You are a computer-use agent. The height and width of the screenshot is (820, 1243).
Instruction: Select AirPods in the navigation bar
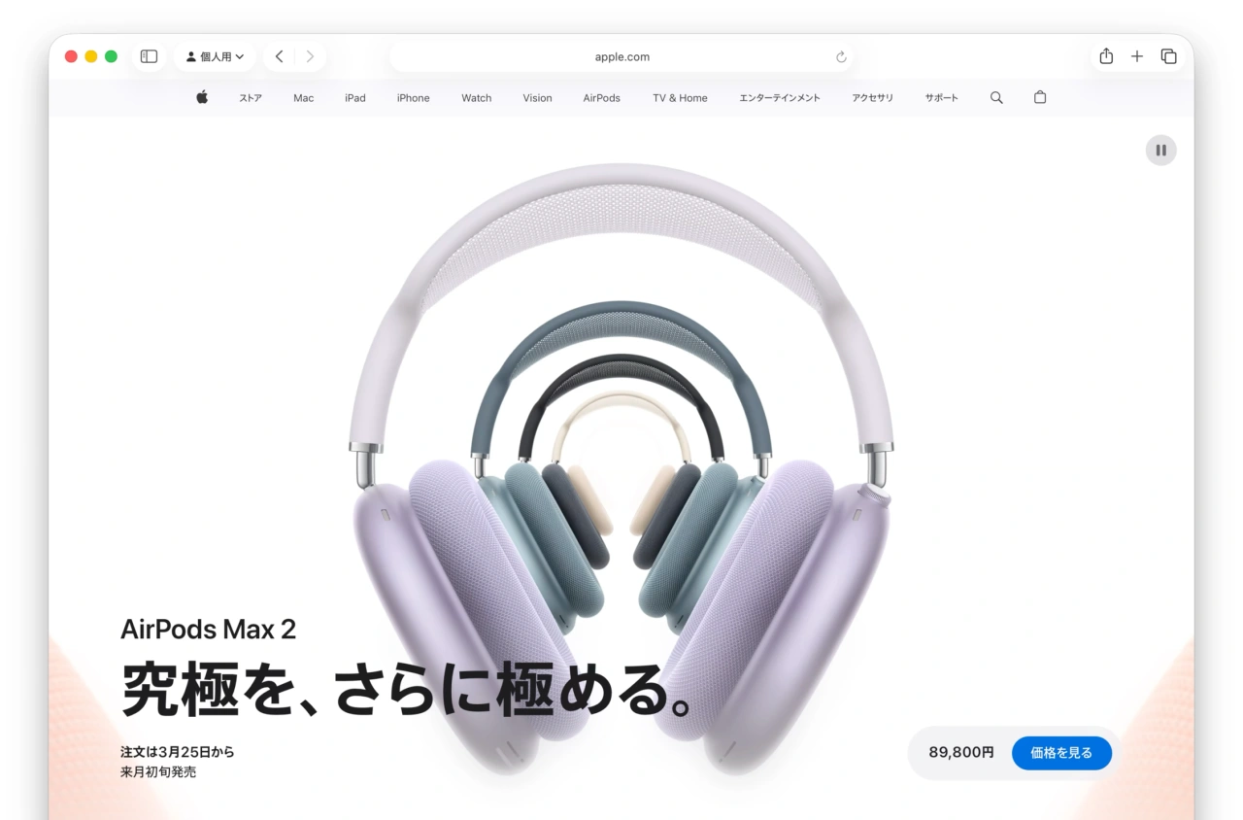point(601,98)
